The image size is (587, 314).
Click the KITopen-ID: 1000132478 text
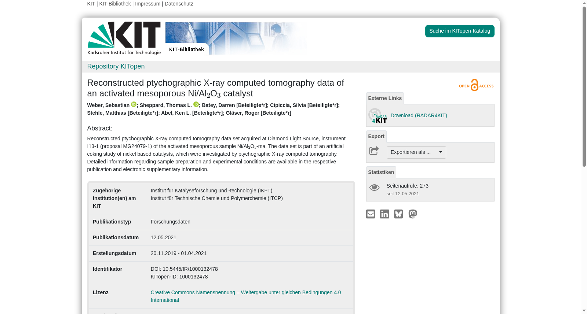(179, 277)
